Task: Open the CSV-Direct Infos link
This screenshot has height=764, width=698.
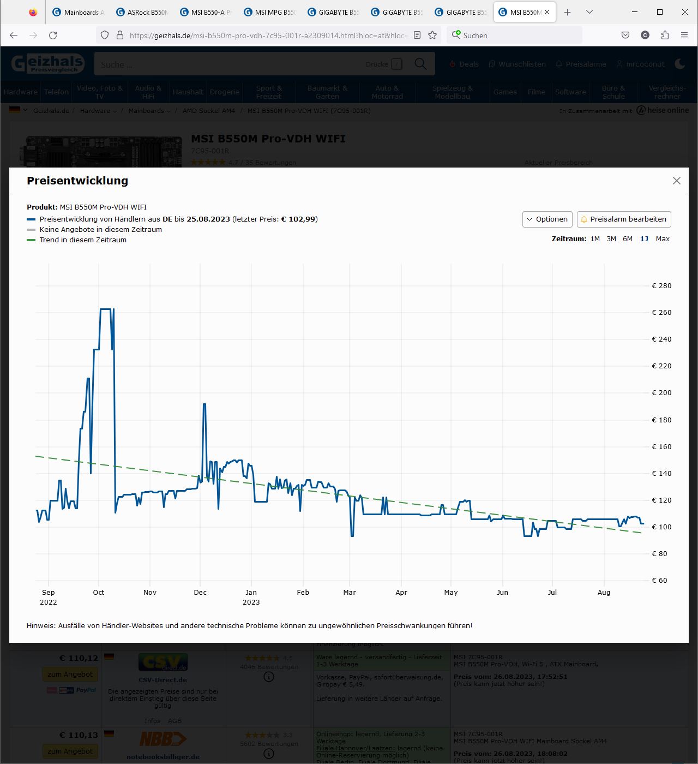Action: 152,721
